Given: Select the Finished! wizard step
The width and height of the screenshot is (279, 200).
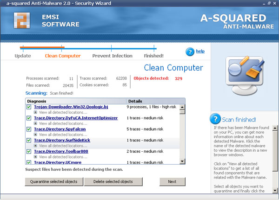Looking at the screenshot, I should (x=154, y=56).
